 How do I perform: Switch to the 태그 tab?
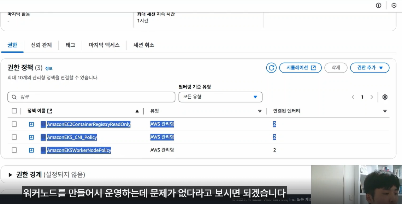[x=70, y=45]
